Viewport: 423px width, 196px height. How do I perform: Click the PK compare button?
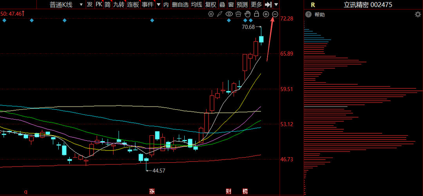coord(99,5)
